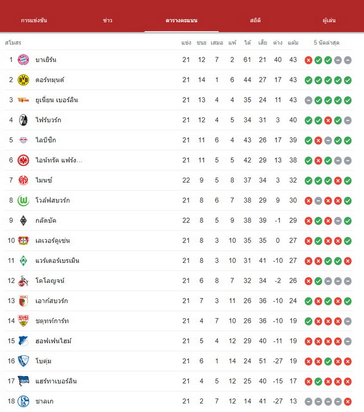The height and width of the screenshot is (412, 364).
Task: Click the Hertha Berlin flag logo
Action: [23, 381]
